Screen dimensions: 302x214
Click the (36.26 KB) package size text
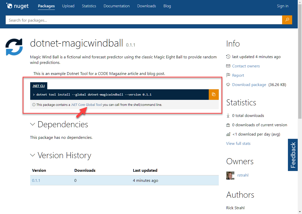click(x=277, y=84)
